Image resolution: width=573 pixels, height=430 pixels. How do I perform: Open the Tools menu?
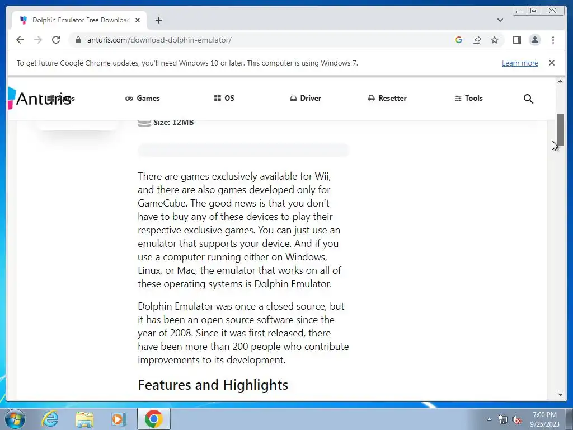[468, 98]
